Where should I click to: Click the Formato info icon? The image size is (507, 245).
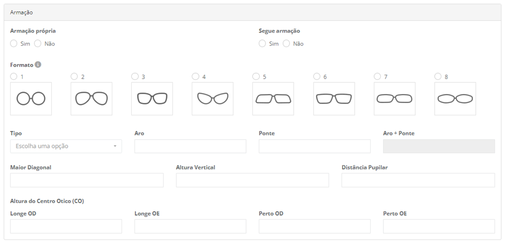pyautogui.click(x=38, y=64)
